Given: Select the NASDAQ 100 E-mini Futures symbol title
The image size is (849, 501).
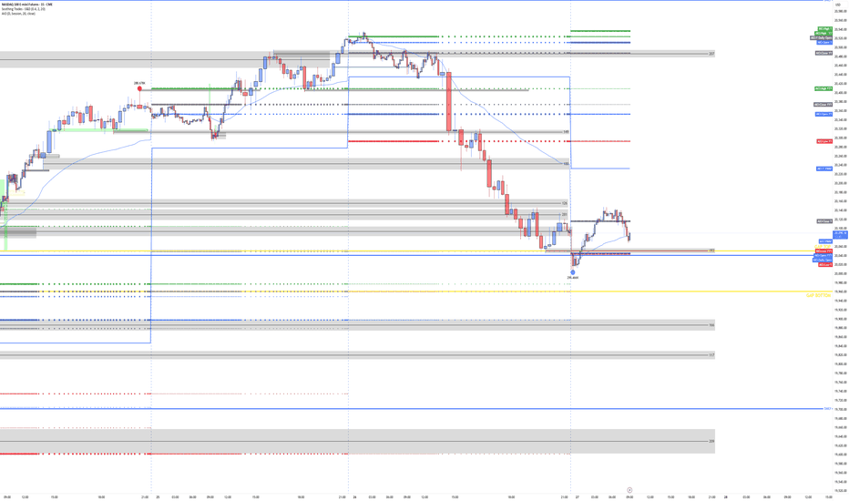Looking at the screenshot, I should [27, 5].
